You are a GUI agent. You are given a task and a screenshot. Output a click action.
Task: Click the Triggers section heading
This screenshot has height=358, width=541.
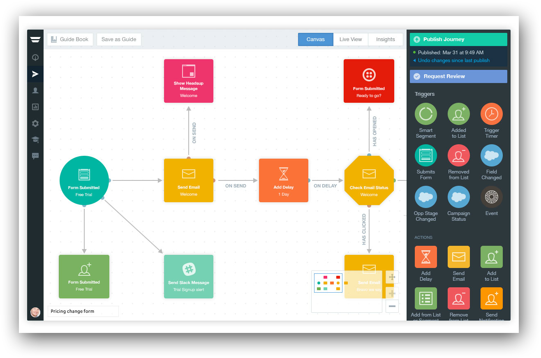click(x=425, y=94)
